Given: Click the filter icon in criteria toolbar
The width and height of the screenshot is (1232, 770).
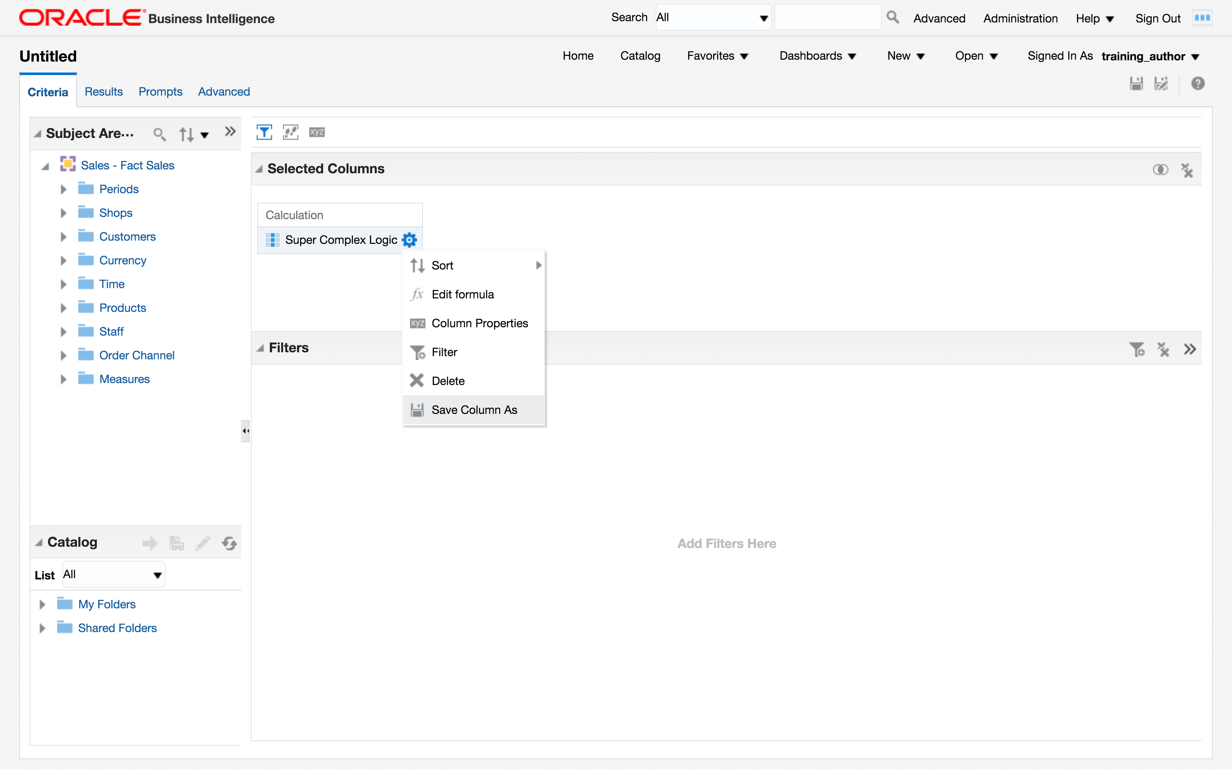Looking at the screenshot, I should (264, 133).
